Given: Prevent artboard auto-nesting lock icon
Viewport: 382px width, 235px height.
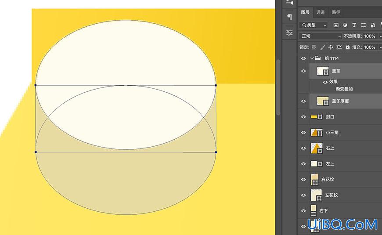Looking at the screenshot, I should click(339, 47).
